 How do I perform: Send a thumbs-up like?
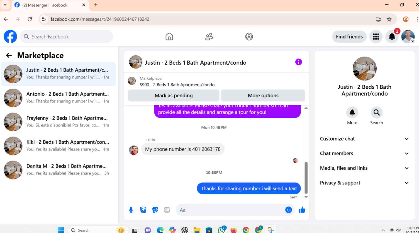pos(302,210)
